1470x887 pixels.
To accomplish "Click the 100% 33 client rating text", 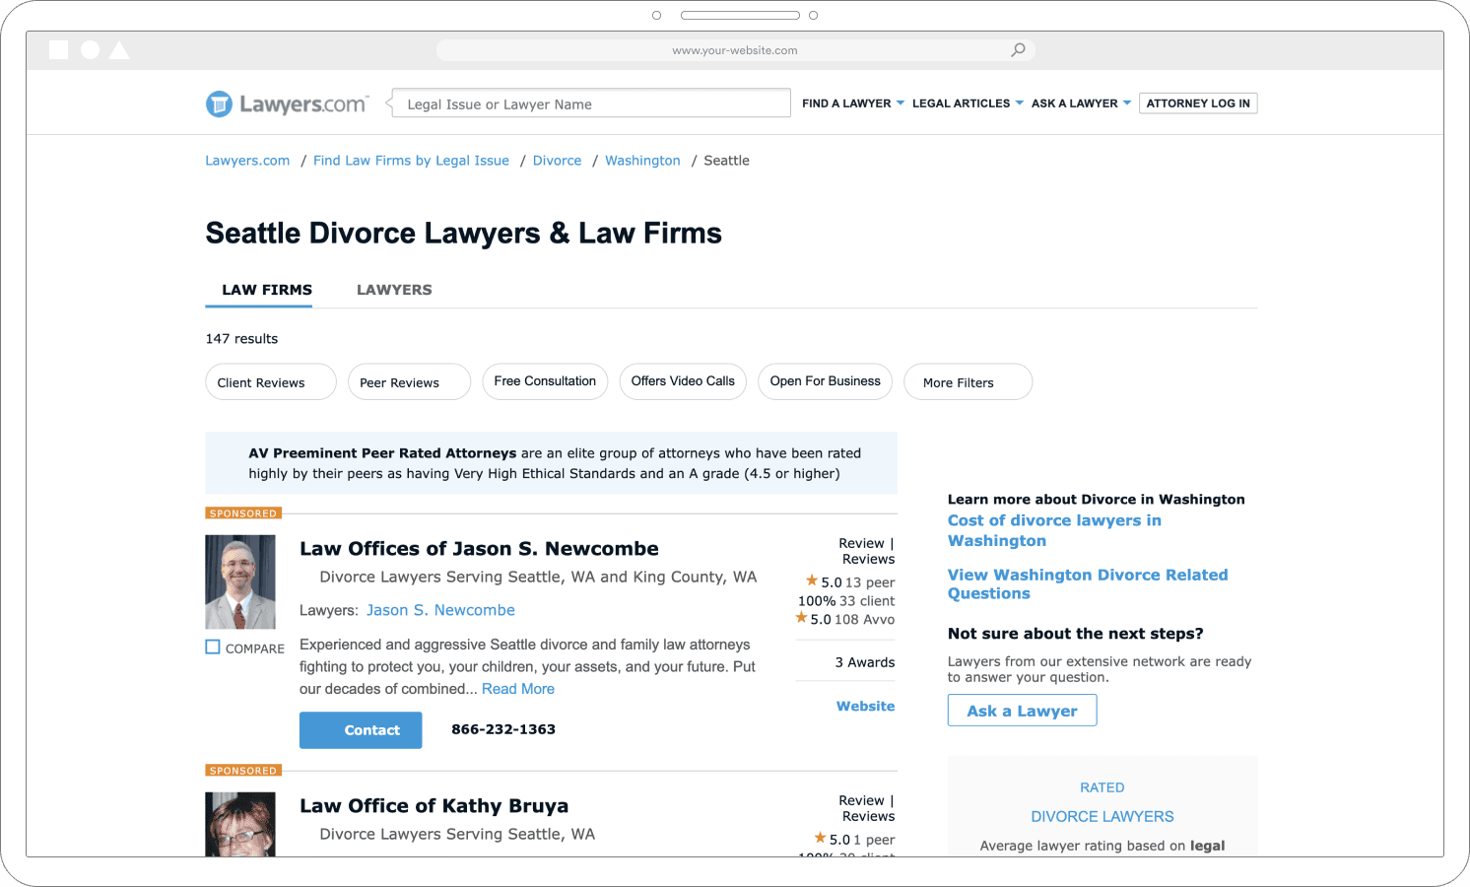I will point(846,600).
